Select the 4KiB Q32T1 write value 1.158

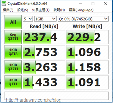pos(87,67)
